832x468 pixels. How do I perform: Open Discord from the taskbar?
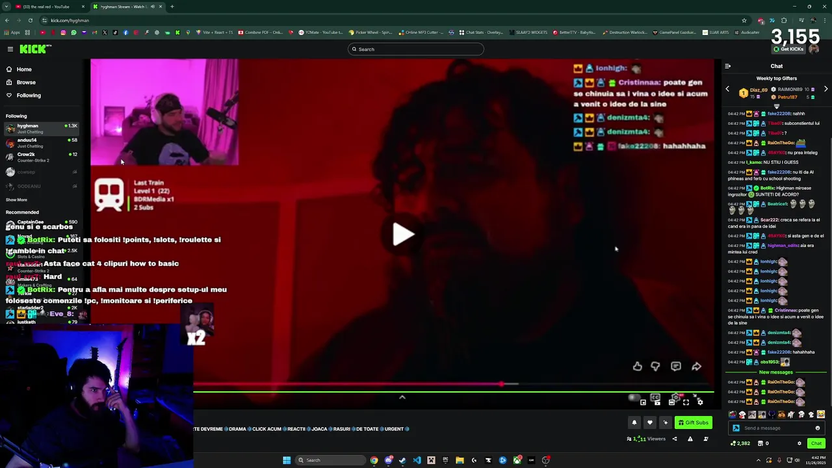click(x=389, y=460)
